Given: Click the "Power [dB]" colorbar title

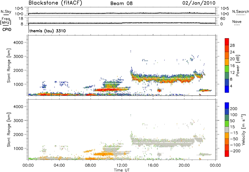Looking at the screenshot, I should (x=238, y=66).
